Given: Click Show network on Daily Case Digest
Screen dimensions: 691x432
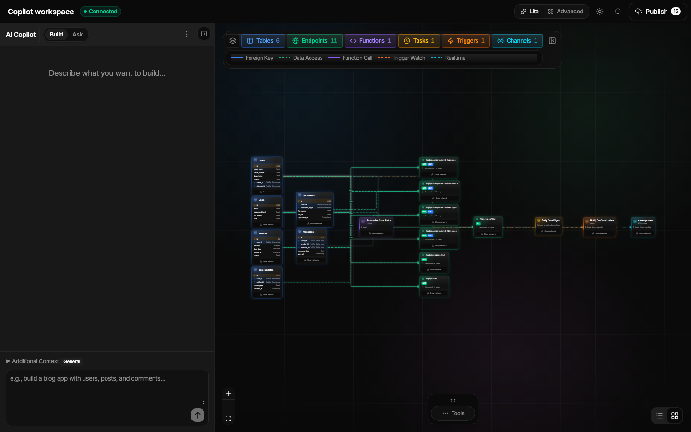Looking at the screenshot, I should 548,231.
